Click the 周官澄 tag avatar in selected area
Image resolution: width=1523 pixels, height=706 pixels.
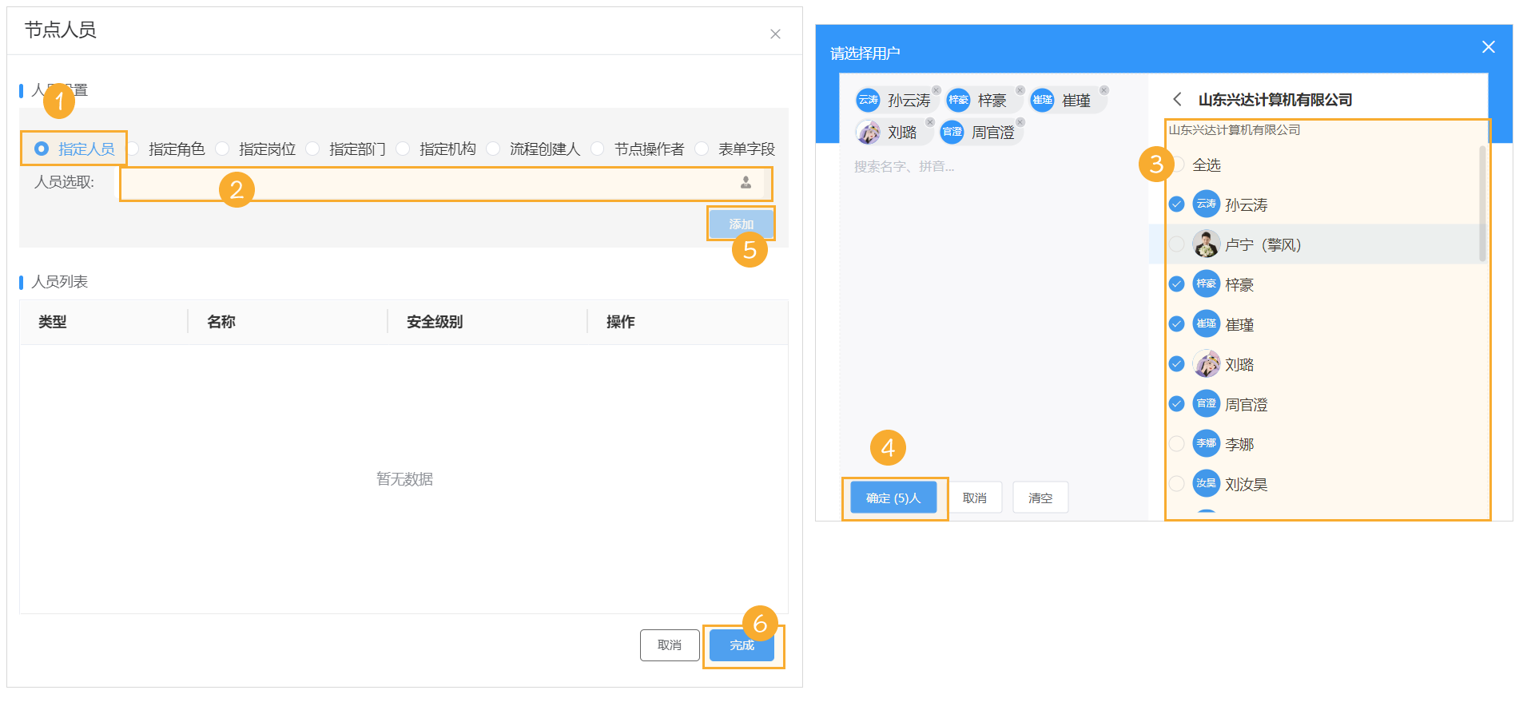coord(952,132)
